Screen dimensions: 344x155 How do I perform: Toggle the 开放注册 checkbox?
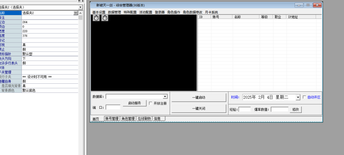(150, 103)
